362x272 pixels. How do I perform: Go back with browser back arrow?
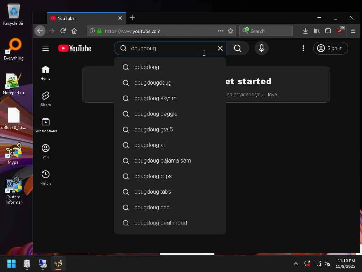point(40,31)
